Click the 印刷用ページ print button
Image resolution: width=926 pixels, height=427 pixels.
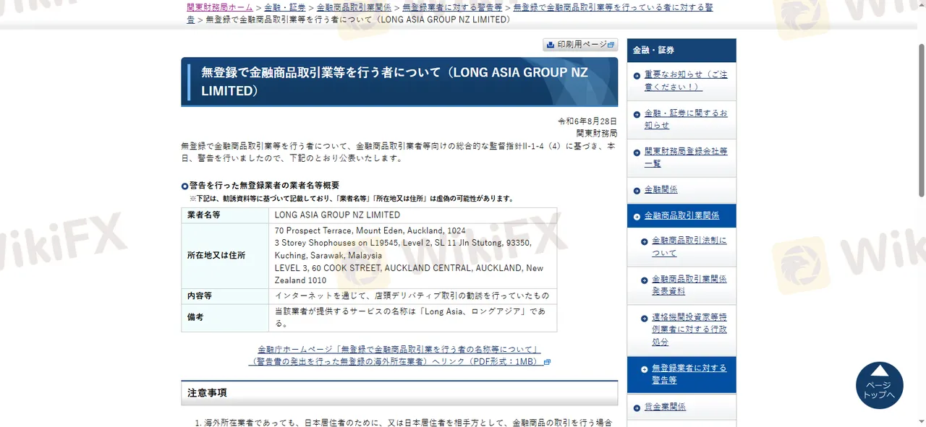[580, 45]
